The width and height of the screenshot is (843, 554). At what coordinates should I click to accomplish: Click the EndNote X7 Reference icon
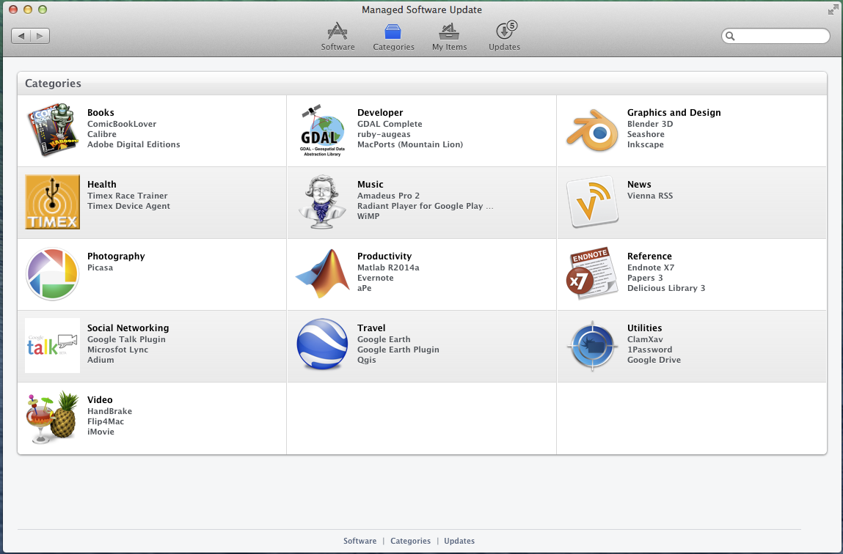click(x=591, y=274)
